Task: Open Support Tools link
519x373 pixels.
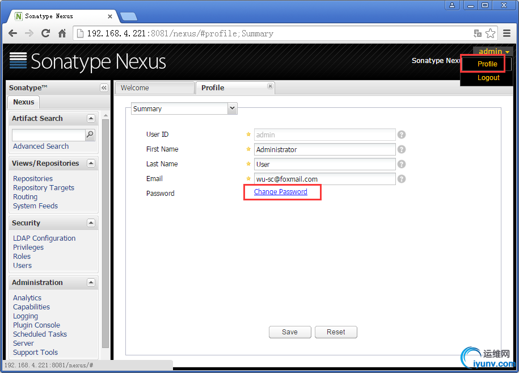Action: (x=35, y=352)
